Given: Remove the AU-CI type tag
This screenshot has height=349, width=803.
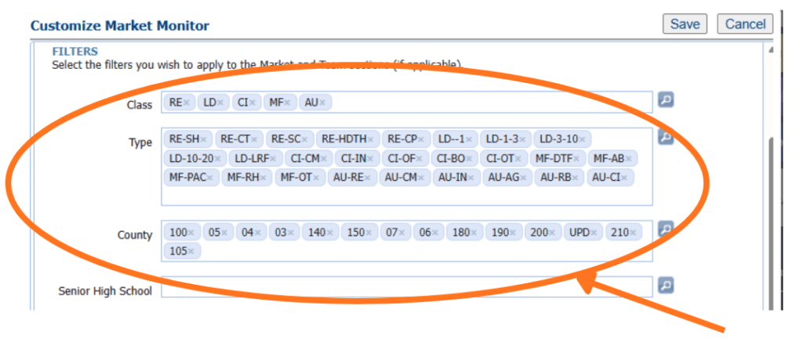Looking at the screenshot, I should point(625,178).
